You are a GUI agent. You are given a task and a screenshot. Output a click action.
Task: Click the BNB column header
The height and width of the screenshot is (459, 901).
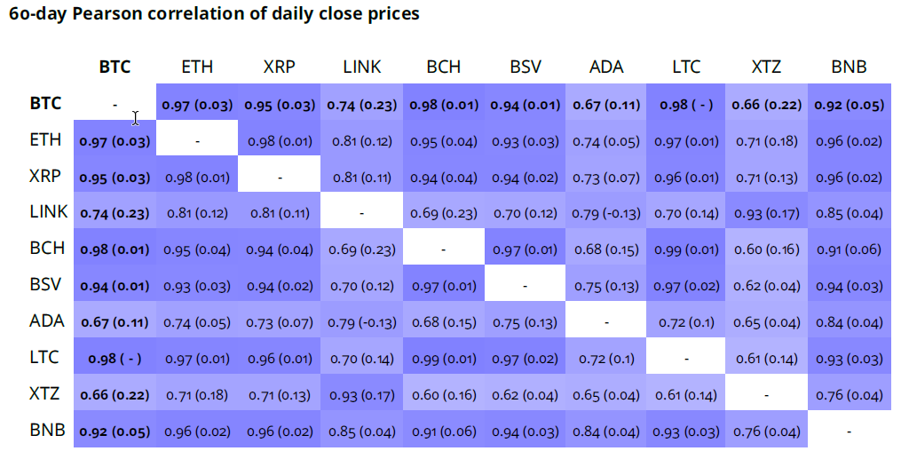pyautogui.click(x=849, y=67)
